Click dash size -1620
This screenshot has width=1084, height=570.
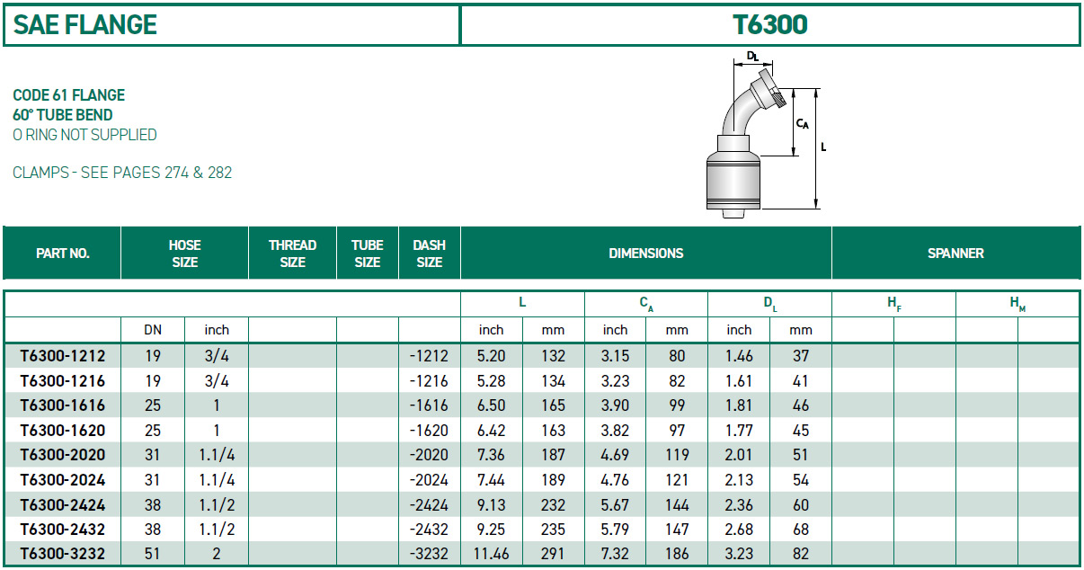[428, 431]
